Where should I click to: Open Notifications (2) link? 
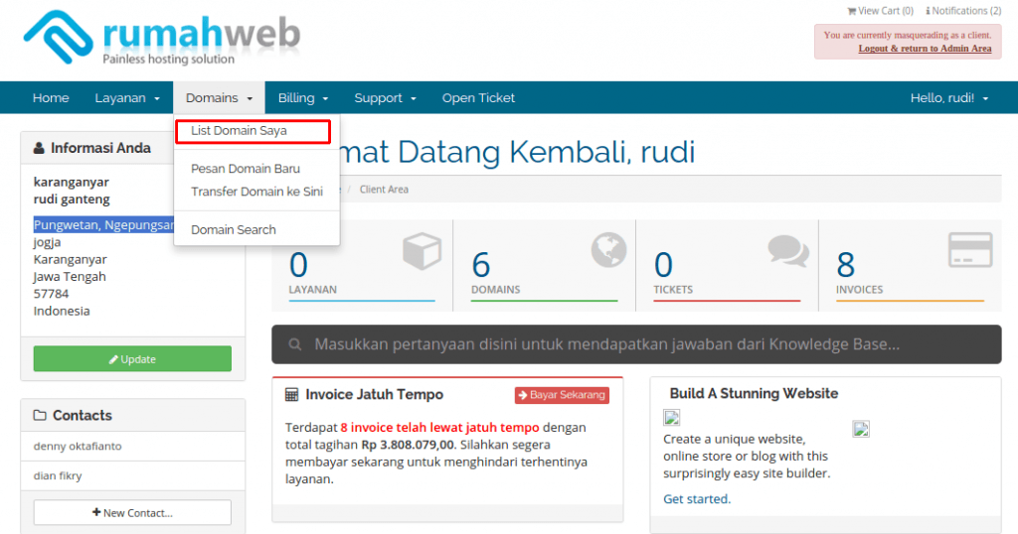[963, 11]
